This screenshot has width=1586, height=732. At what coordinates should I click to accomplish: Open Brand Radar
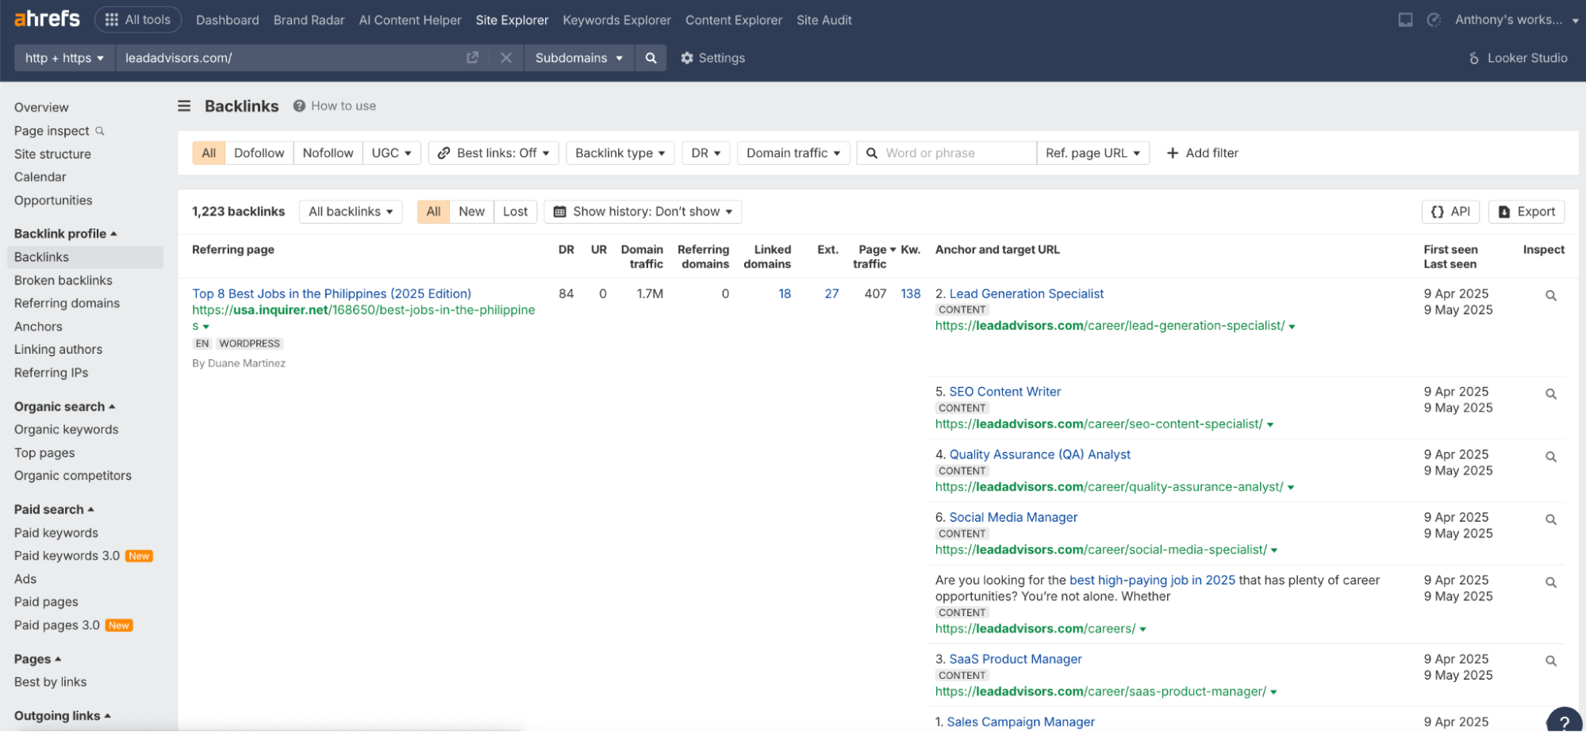(x=309, y=20)
